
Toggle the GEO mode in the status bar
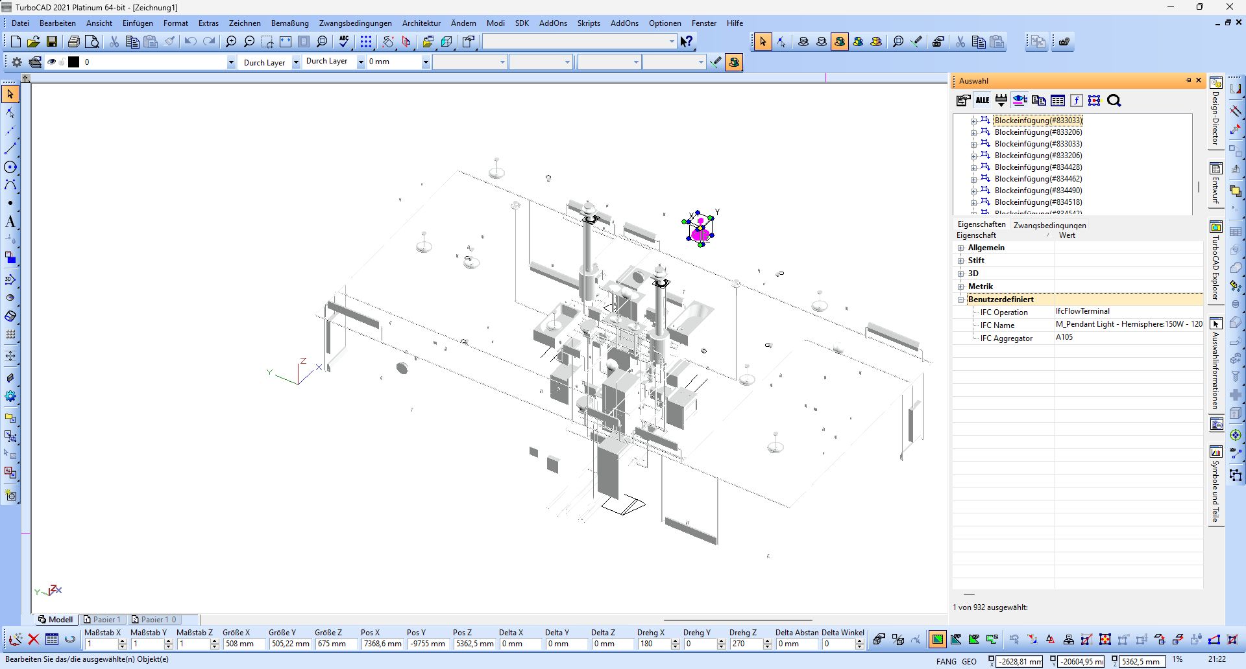(x=970, y=661)
